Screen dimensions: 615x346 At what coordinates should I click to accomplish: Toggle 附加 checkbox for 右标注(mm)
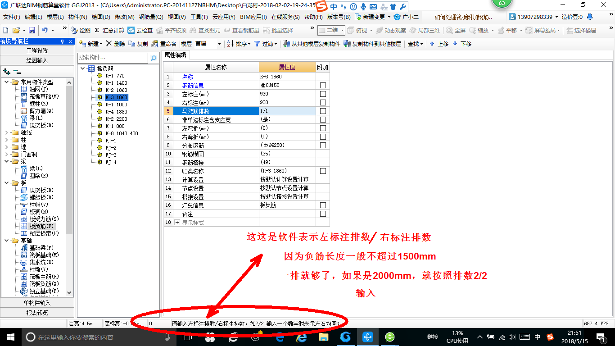point(323,103)
